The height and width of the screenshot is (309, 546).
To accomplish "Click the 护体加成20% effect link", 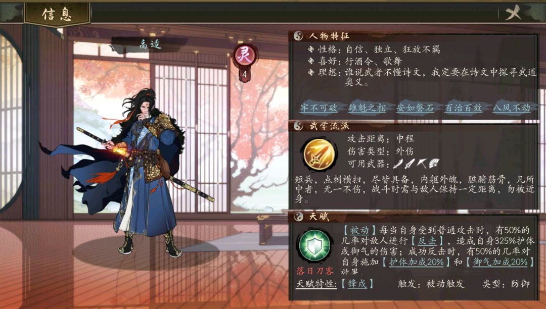I will click(417, 262).
